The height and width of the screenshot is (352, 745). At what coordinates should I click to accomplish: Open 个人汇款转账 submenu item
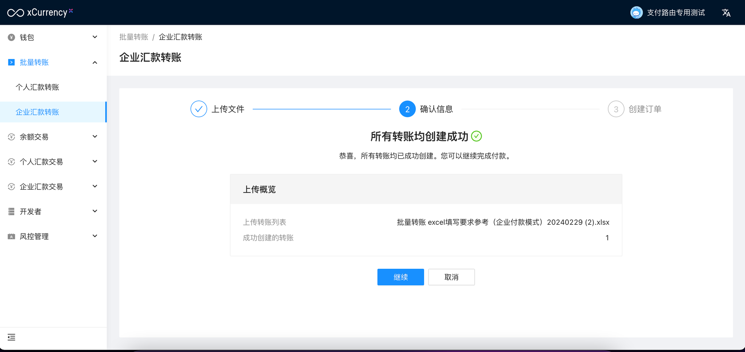pos(53,87)
